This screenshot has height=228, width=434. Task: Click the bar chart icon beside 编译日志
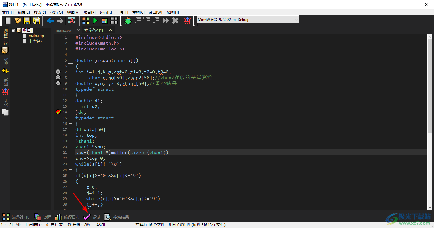click(x=58, y=217)
